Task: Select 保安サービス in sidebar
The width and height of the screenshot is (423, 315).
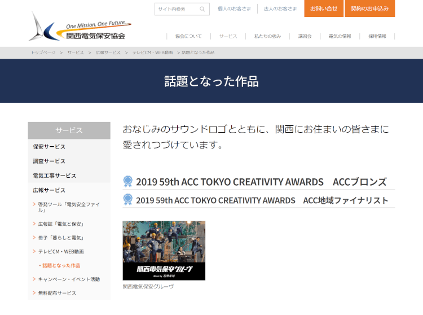Action: [49, 147]
